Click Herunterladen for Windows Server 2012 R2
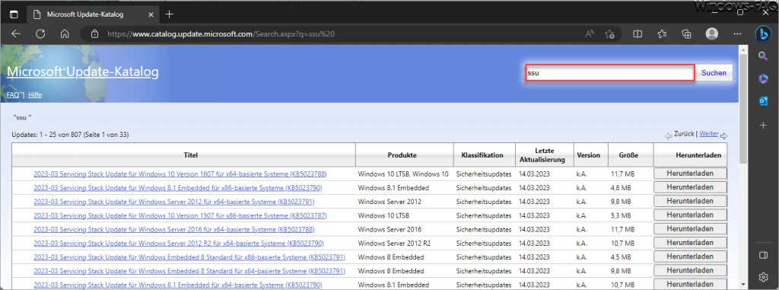 [690, 244]
